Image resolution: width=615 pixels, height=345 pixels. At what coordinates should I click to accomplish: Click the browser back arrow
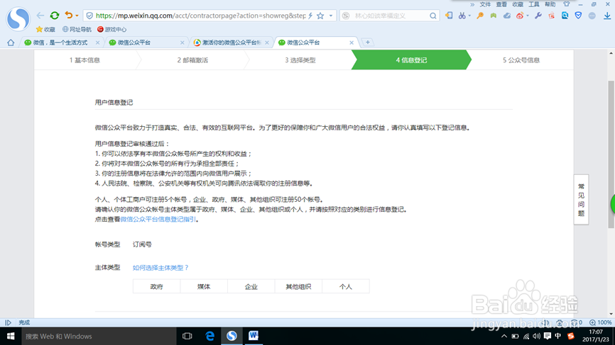pyautogui.click(x=40, y=16)
